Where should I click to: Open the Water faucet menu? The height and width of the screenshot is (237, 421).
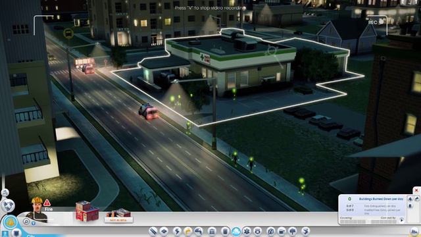click(x=199, y=231)
